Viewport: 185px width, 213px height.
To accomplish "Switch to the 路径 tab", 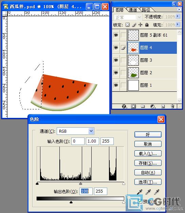I will (146, 10).
